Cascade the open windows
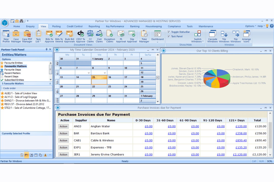The image size is (274, 182). pyautogui.click(x=213, y=36)
